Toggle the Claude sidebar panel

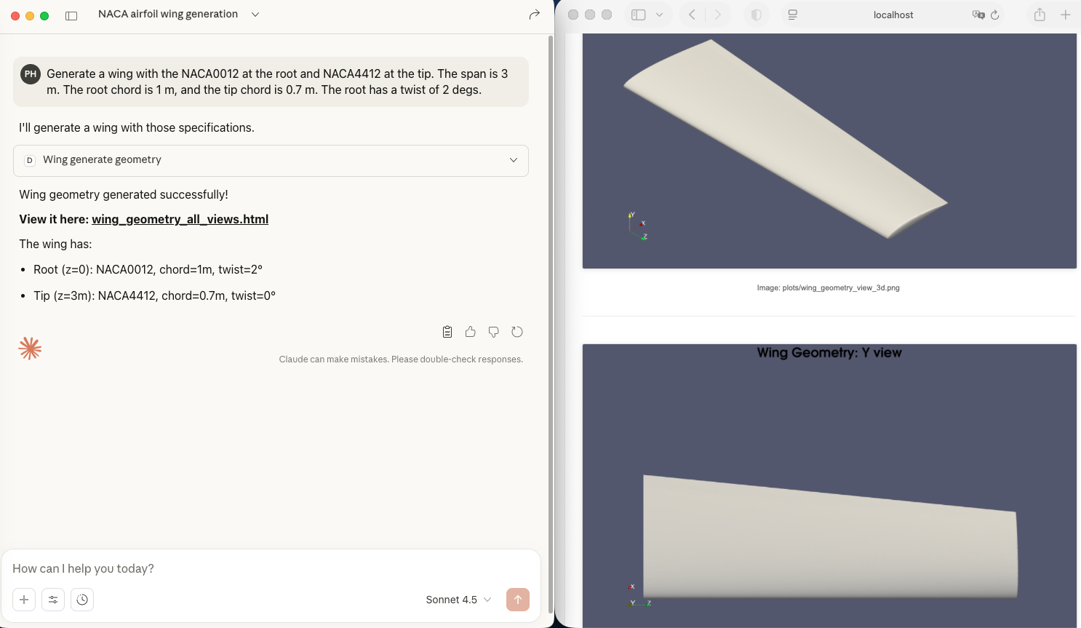[x=71, y=15]
